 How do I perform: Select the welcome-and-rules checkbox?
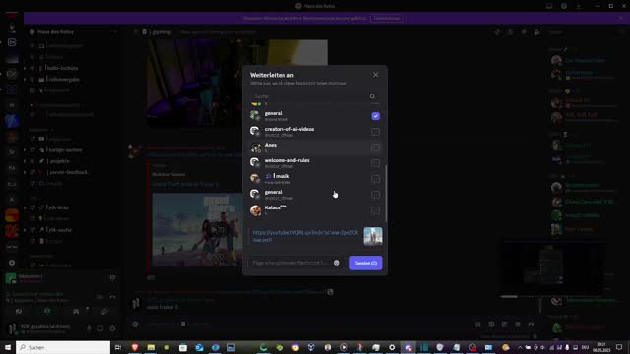point(375,163)
